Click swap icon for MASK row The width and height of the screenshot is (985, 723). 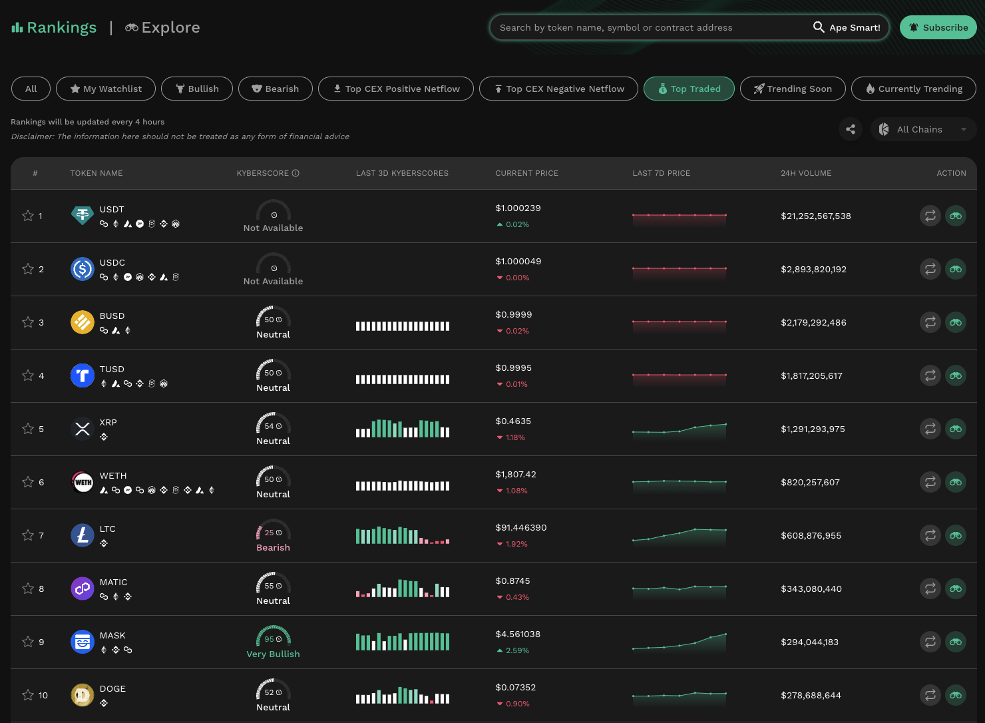930,642
